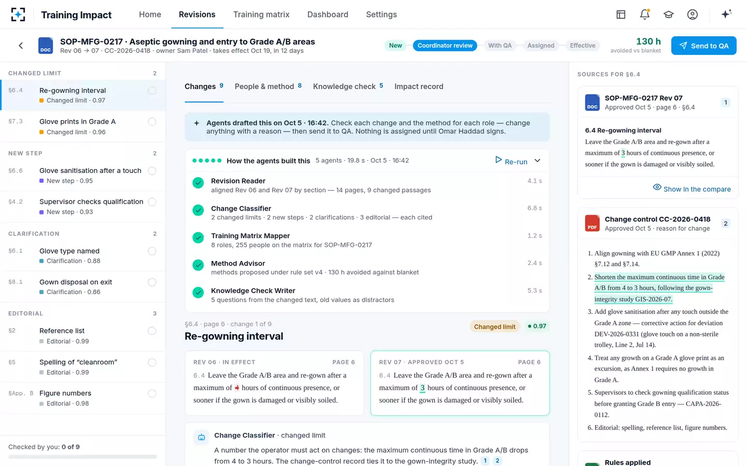The width and height of the screenshot is (747, 466).
Task: Open the notifications bell
Action: 645,14
